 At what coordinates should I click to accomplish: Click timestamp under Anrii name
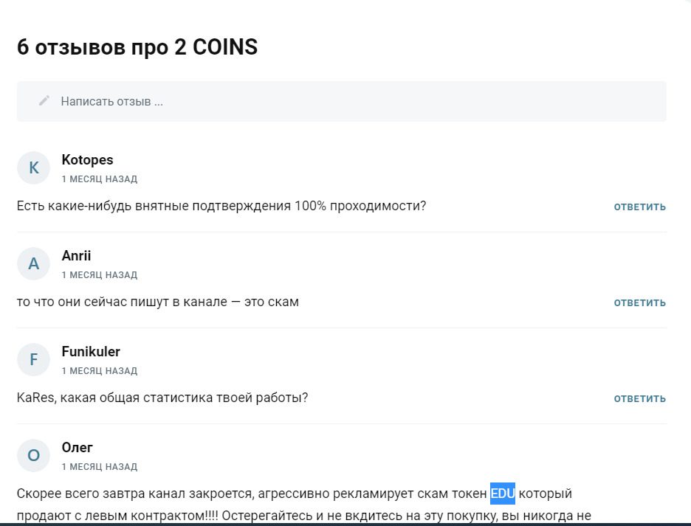click(100, 275)
